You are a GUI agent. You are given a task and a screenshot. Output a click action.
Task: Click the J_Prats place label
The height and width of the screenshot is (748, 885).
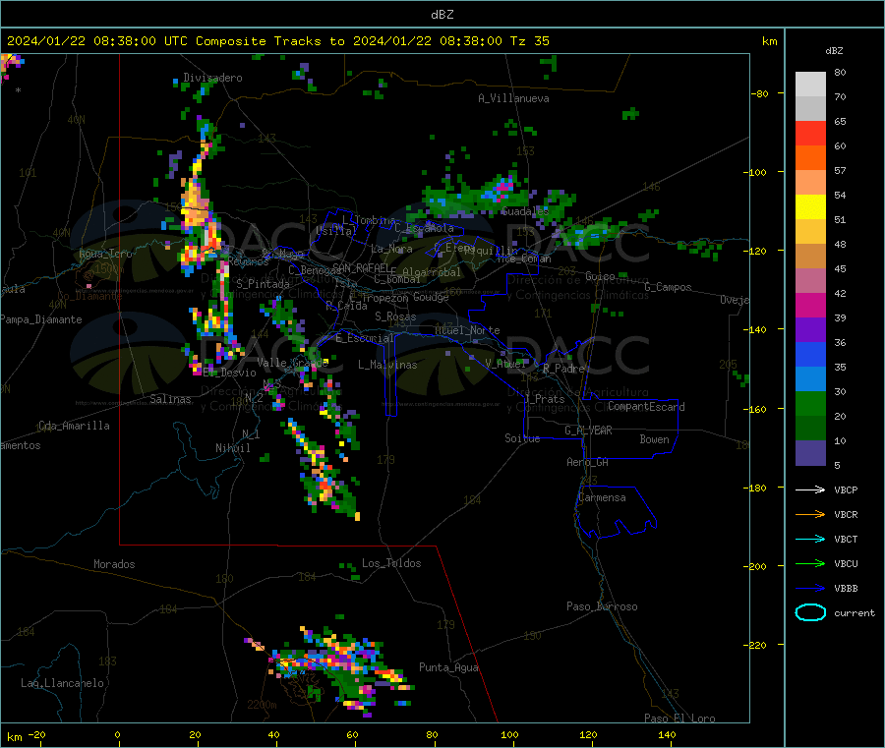coord(544,399)
